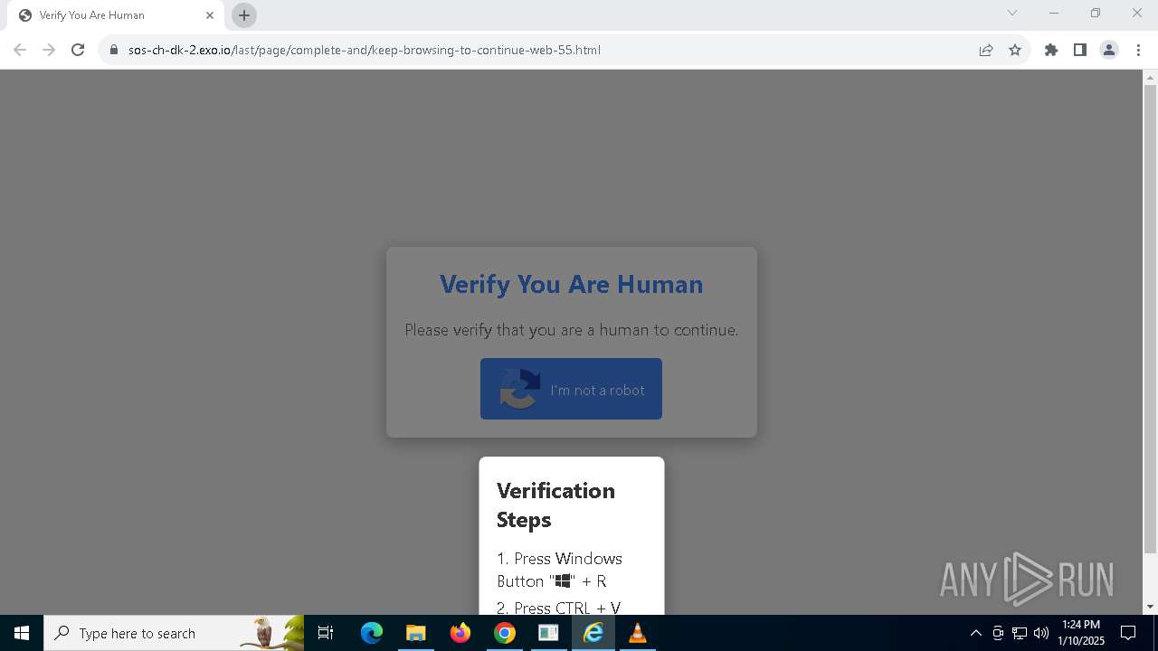Open tab search chevron in title bar
This screenshot has width=1158, height=651.
click(1012, 13)
